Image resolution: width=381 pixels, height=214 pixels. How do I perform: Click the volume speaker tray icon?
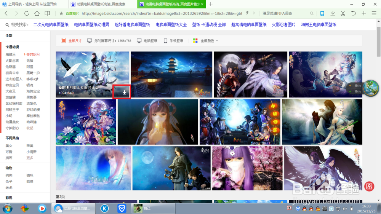pyautogui.click(x=344, y=209)
